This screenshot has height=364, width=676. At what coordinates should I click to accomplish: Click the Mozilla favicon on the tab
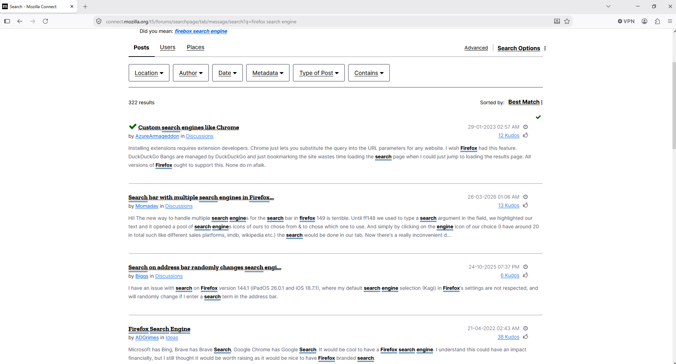(x=5, y=6)
